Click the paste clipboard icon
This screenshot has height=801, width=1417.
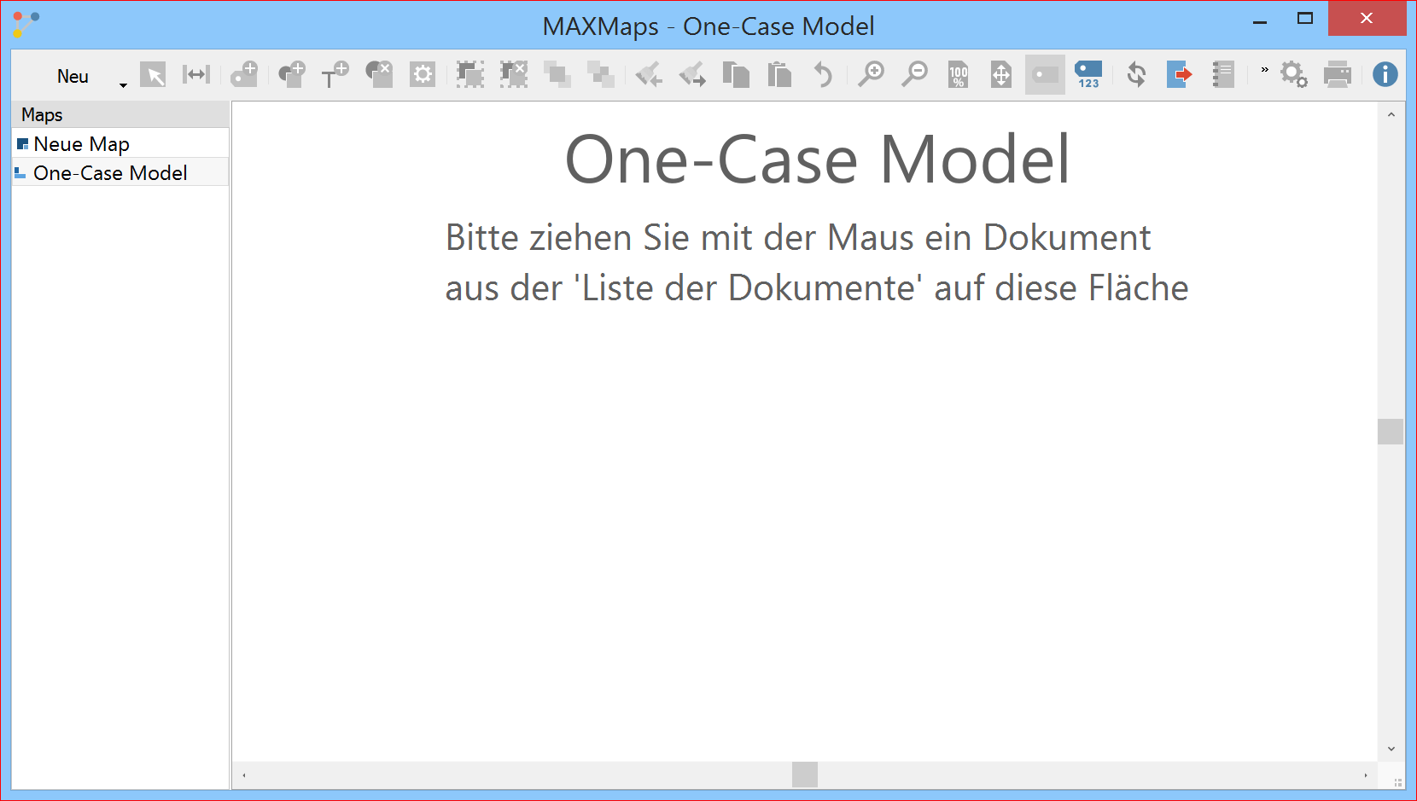[779, 74]
